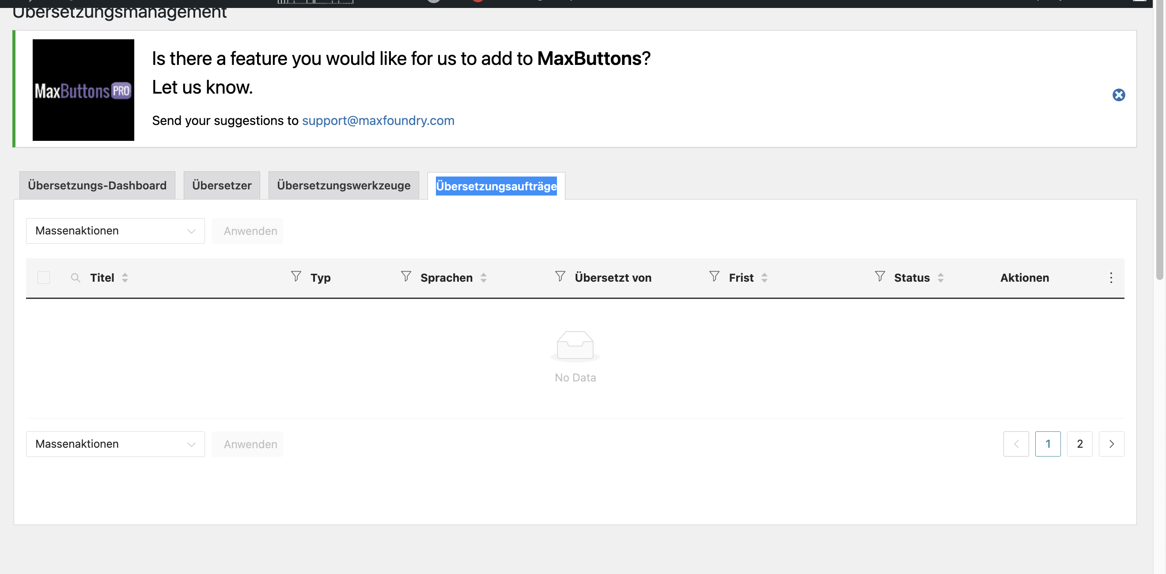1166x574 pixels.
Task: Sort by Status column arrows
Action: coord(941,277)
